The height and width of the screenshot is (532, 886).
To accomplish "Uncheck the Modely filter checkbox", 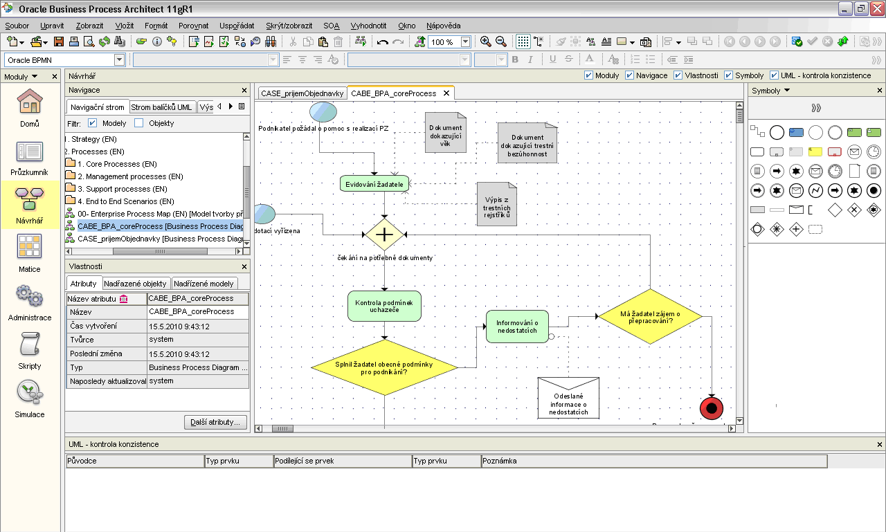I will [x=93, y=123].
